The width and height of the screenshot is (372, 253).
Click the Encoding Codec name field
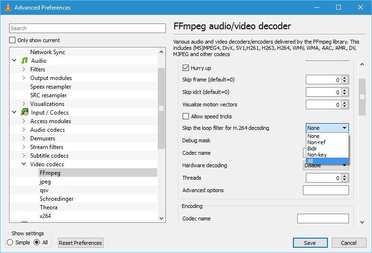pyautogui.click(x=323, y=218)
